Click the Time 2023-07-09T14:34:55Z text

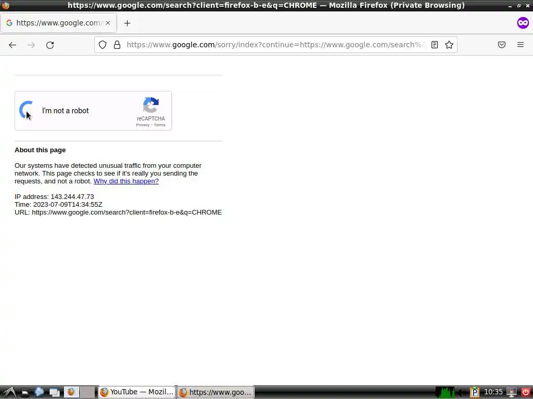(58, 205)
